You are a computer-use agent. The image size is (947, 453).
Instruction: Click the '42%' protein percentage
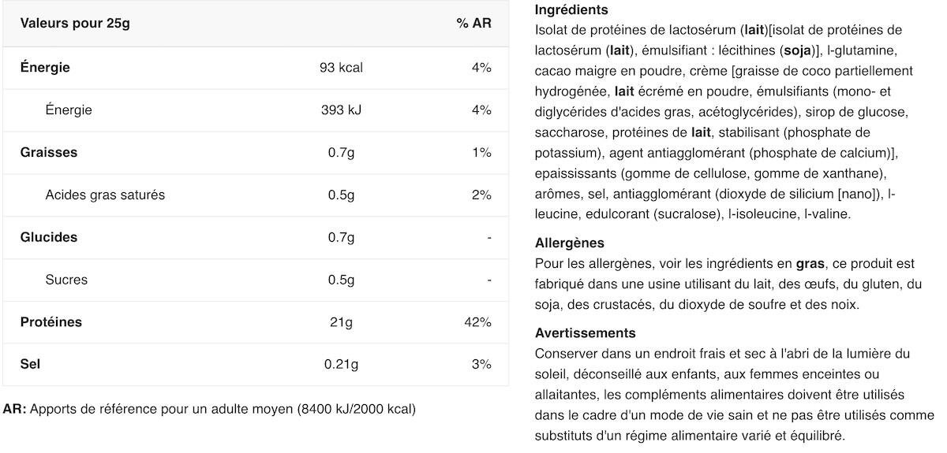click(x=479, y=322)
